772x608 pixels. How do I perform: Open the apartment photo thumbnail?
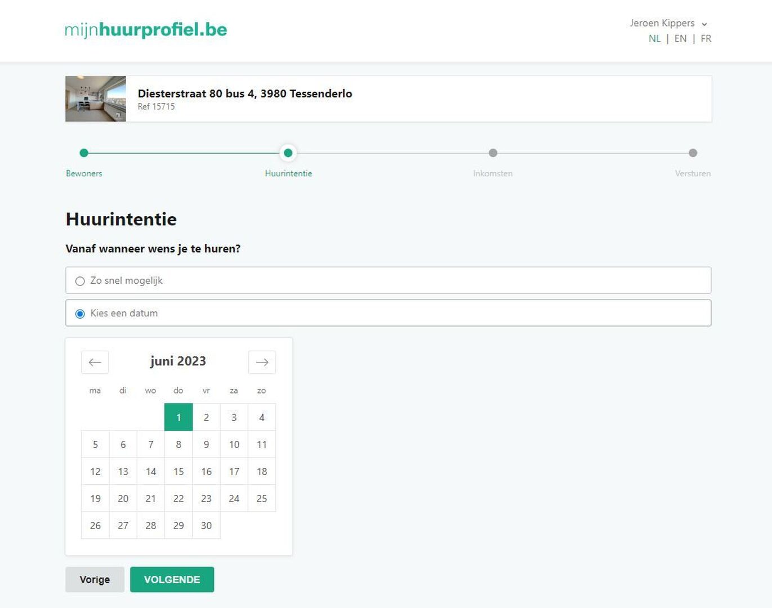96,99
